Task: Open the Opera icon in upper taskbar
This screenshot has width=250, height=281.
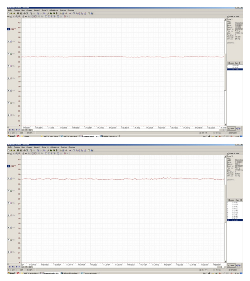Action: click(18, 136)
